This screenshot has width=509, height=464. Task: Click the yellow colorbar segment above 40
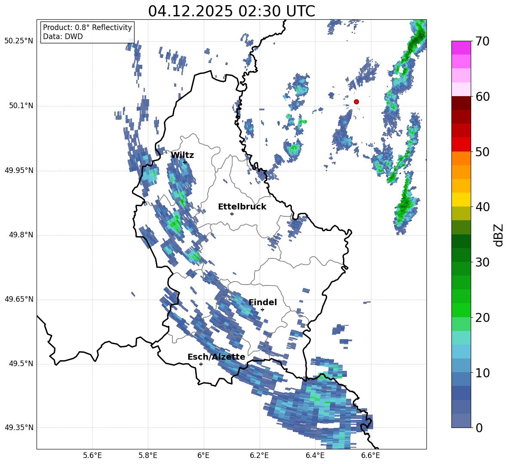pos(461,200)
